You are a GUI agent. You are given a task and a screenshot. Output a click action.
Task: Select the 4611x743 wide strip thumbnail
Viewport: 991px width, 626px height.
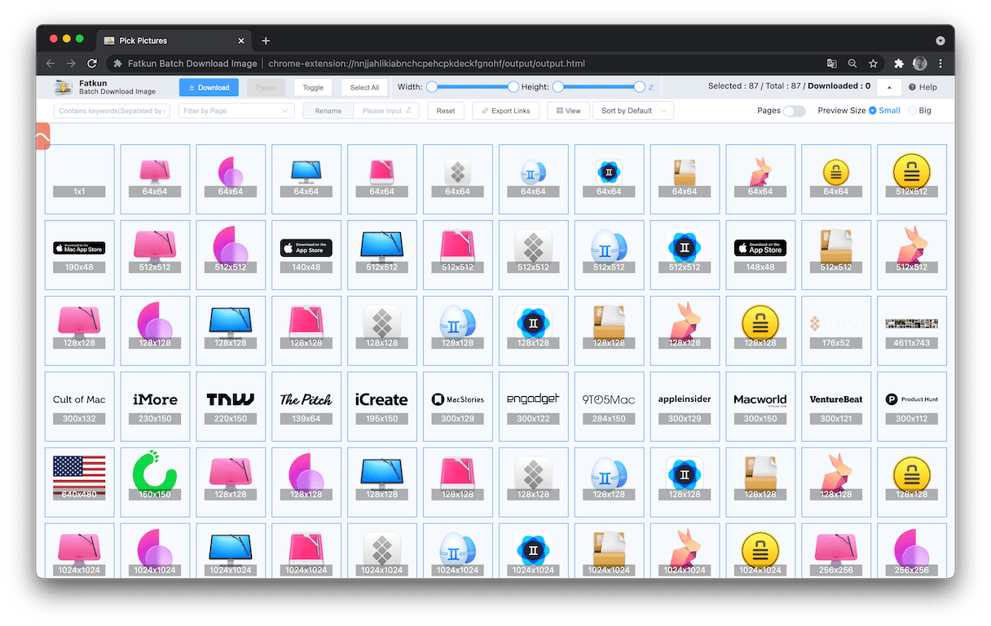[x=912, y=331]
